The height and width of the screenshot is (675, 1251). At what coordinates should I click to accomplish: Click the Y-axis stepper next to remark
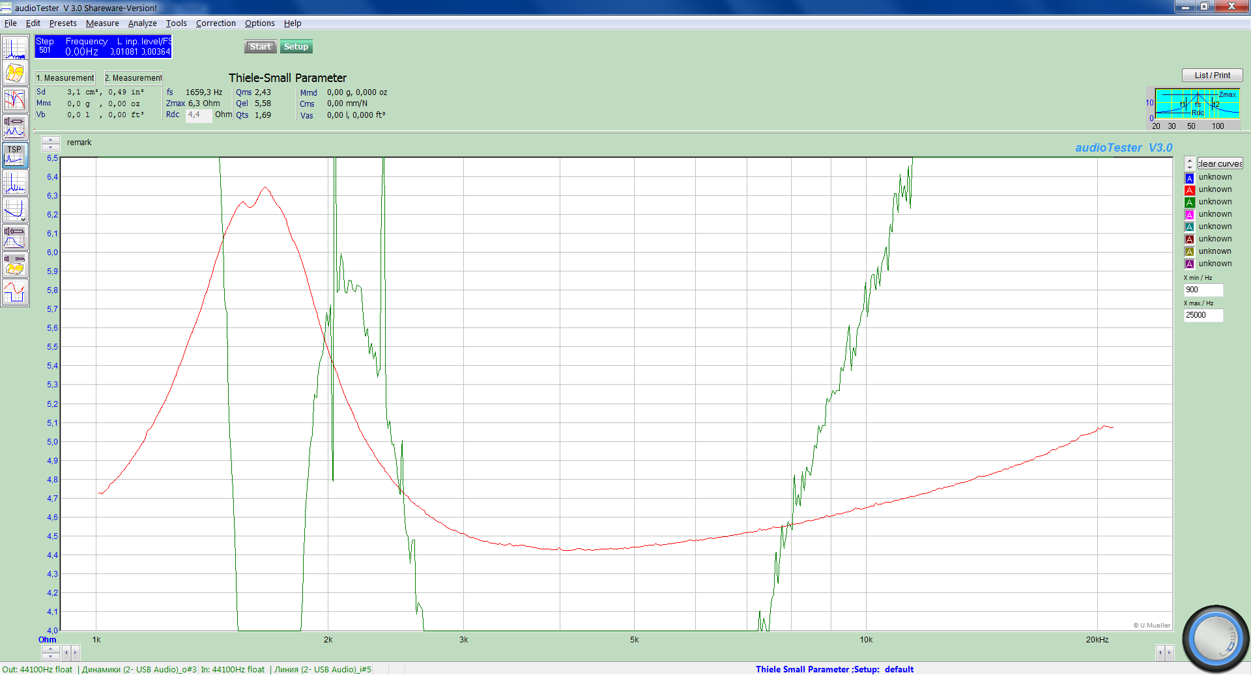[51, 143]
